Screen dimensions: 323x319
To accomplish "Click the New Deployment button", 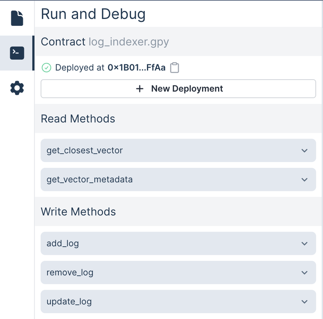I will [x=178, y=89].
